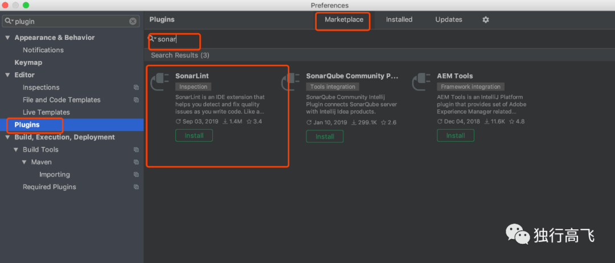The height and width of the screenshot is (263, 615).
Task: Click the copy icon beside Build Tools
Action: tap(136, 149)
